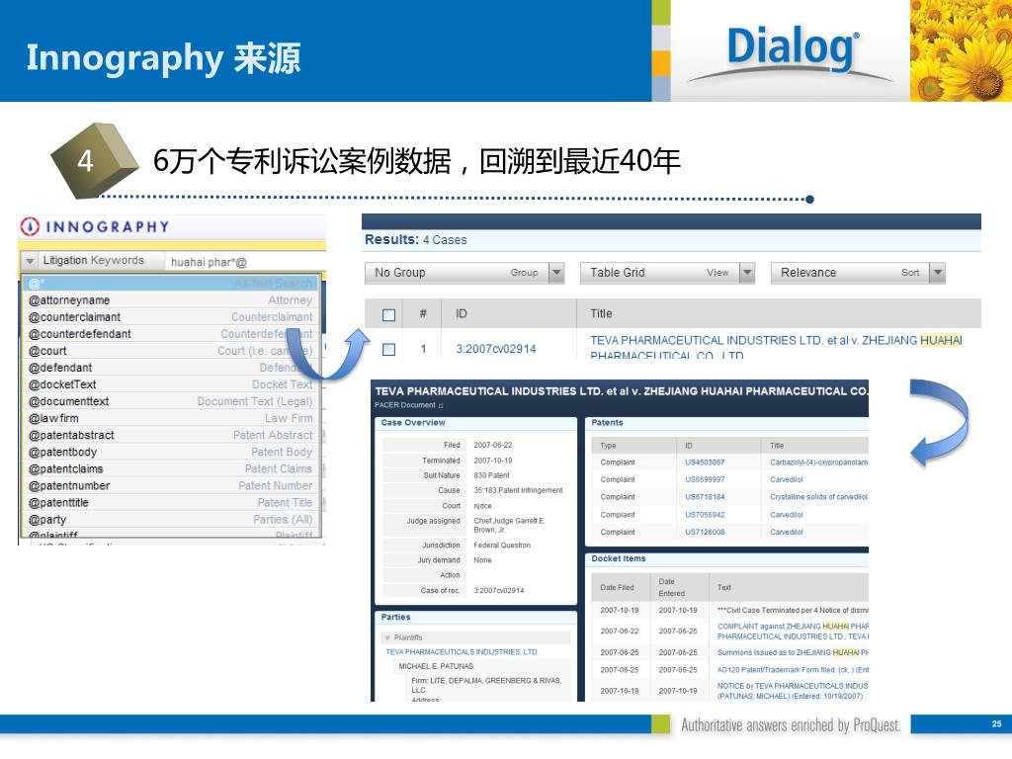Image resolution: width=1012 pixels, height=759 pixels.
Task: Click the Docket Items panel heading
Action: tap(619, 559)
